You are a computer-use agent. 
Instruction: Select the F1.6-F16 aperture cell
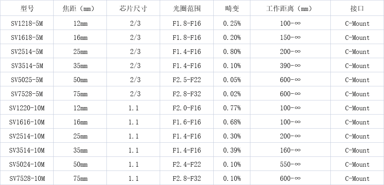click(x=187, y=122)
